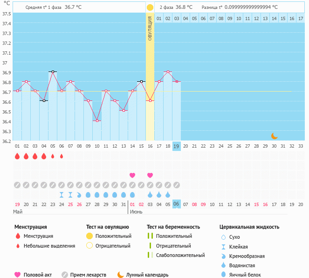The width and height of the screenshot is (309, 278).
Task: Select the pink heart icon on cycle day 14
Action: coord(132,175)
